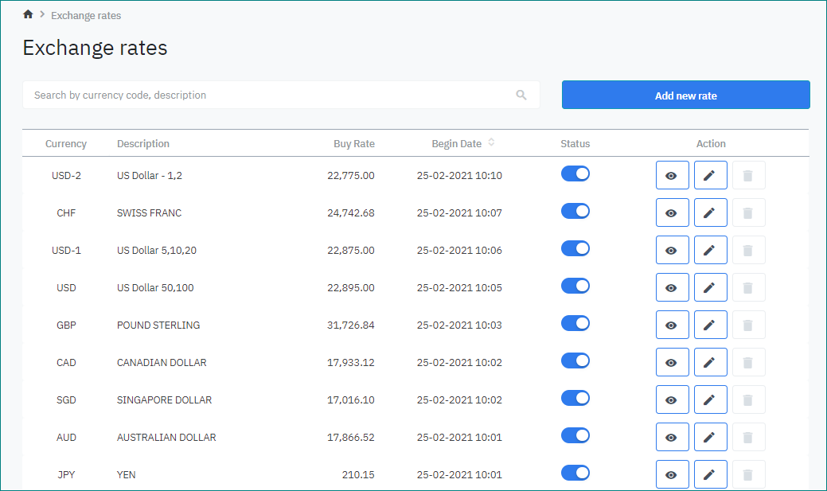
Task: Sort by Begin Date arrows
Action: pyautogui.click(x=491, y=143)
